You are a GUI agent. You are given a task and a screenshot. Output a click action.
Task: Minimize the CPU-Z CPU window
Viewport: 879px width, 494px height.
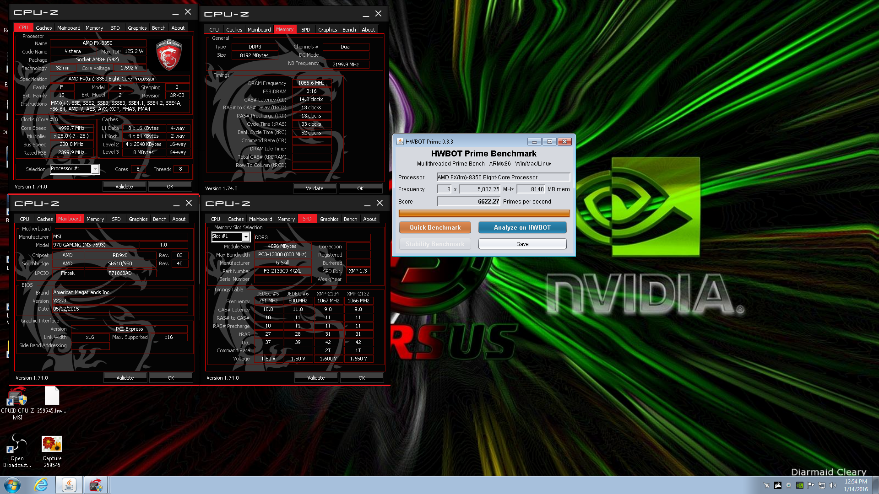coord(176,12)
